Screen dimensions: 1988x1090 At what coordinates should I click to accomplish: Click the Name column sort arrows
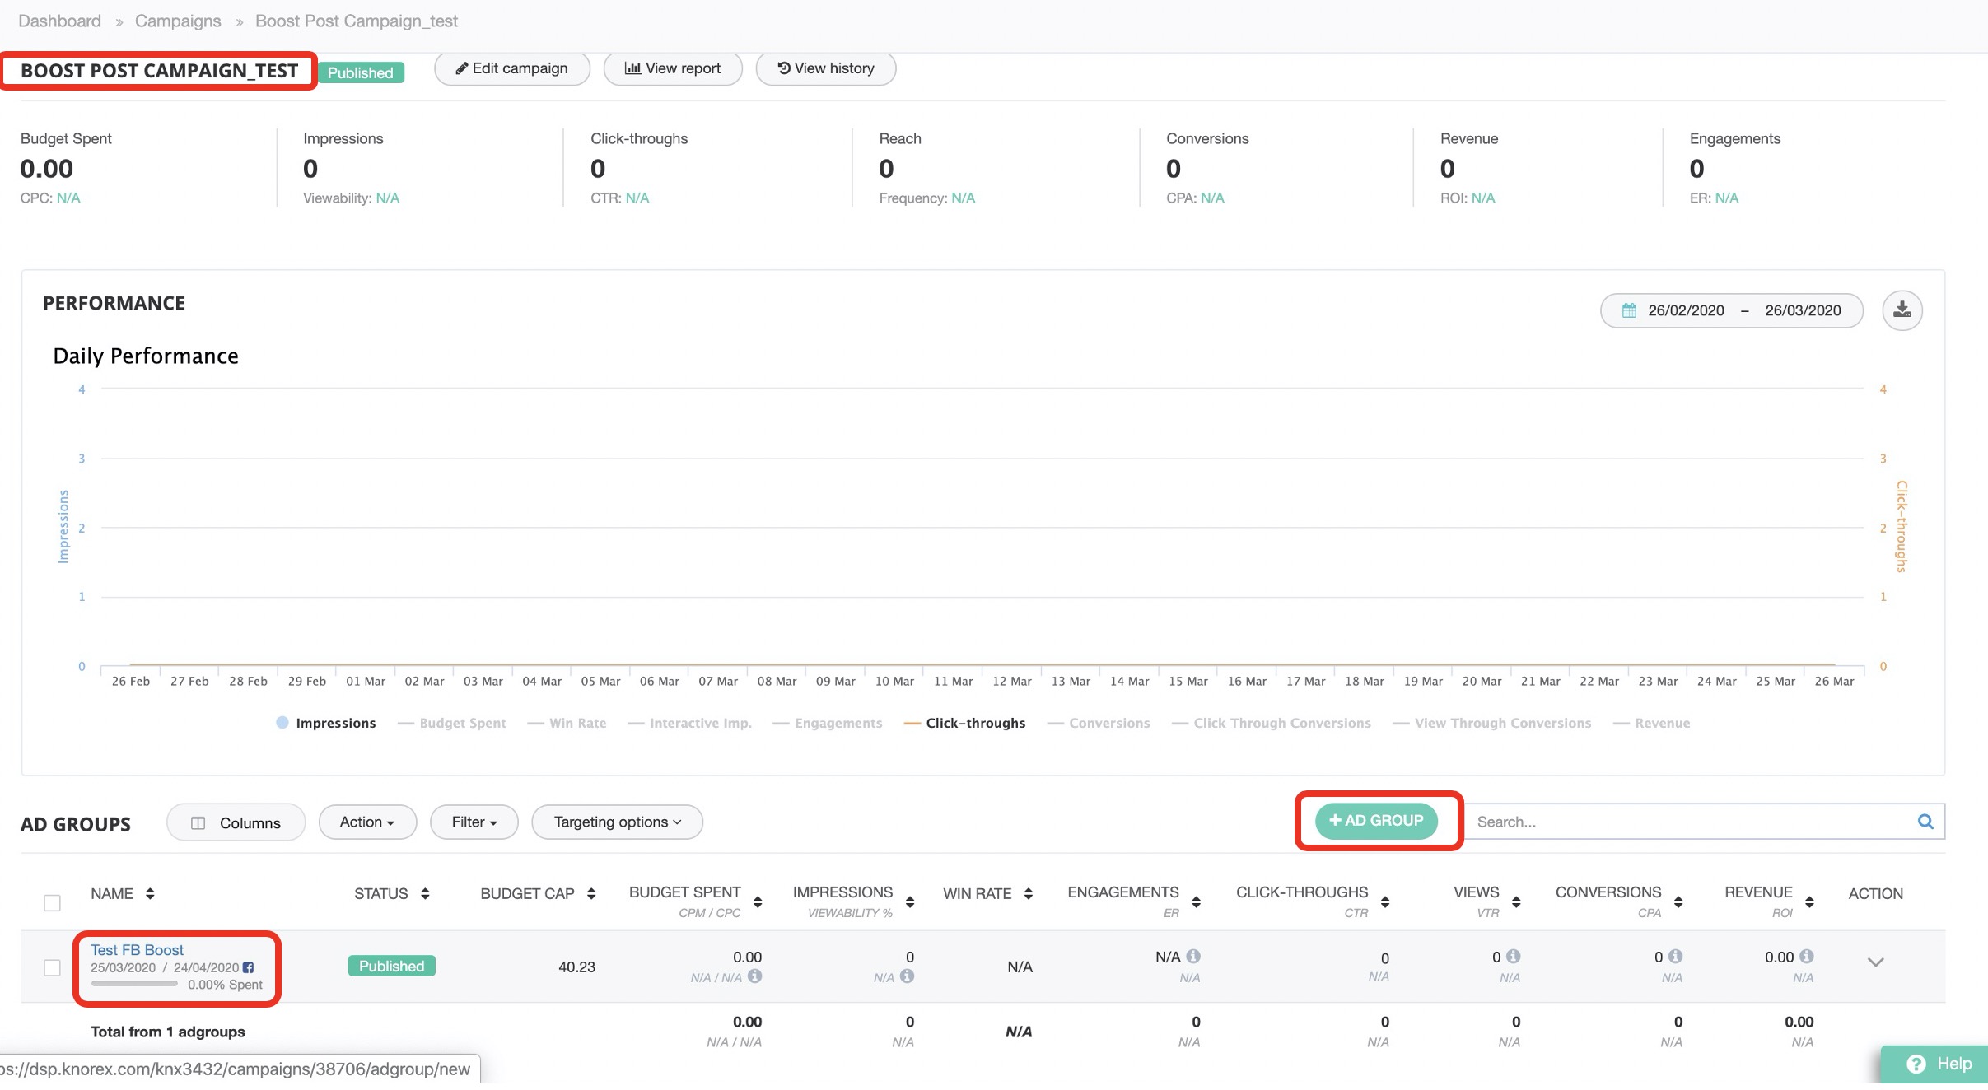tap(150, 893)
